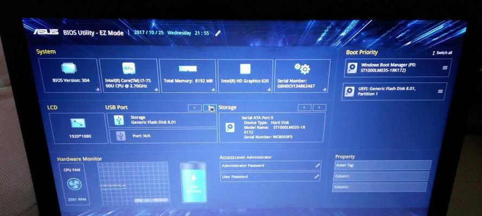Click the ASUS logo
Image resolution: width=482 pixels, height=216 pixels.
(x=46, y=32)
